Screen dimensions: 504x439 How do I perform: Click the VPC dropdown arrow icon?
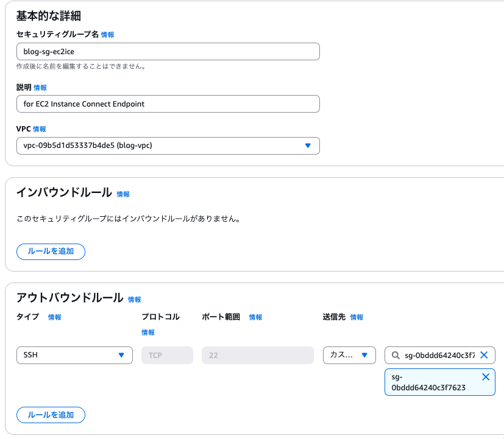(308, 146)
